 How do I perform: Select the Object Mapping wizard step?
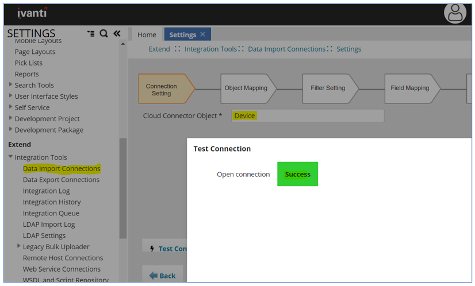(x=246, y=88)
